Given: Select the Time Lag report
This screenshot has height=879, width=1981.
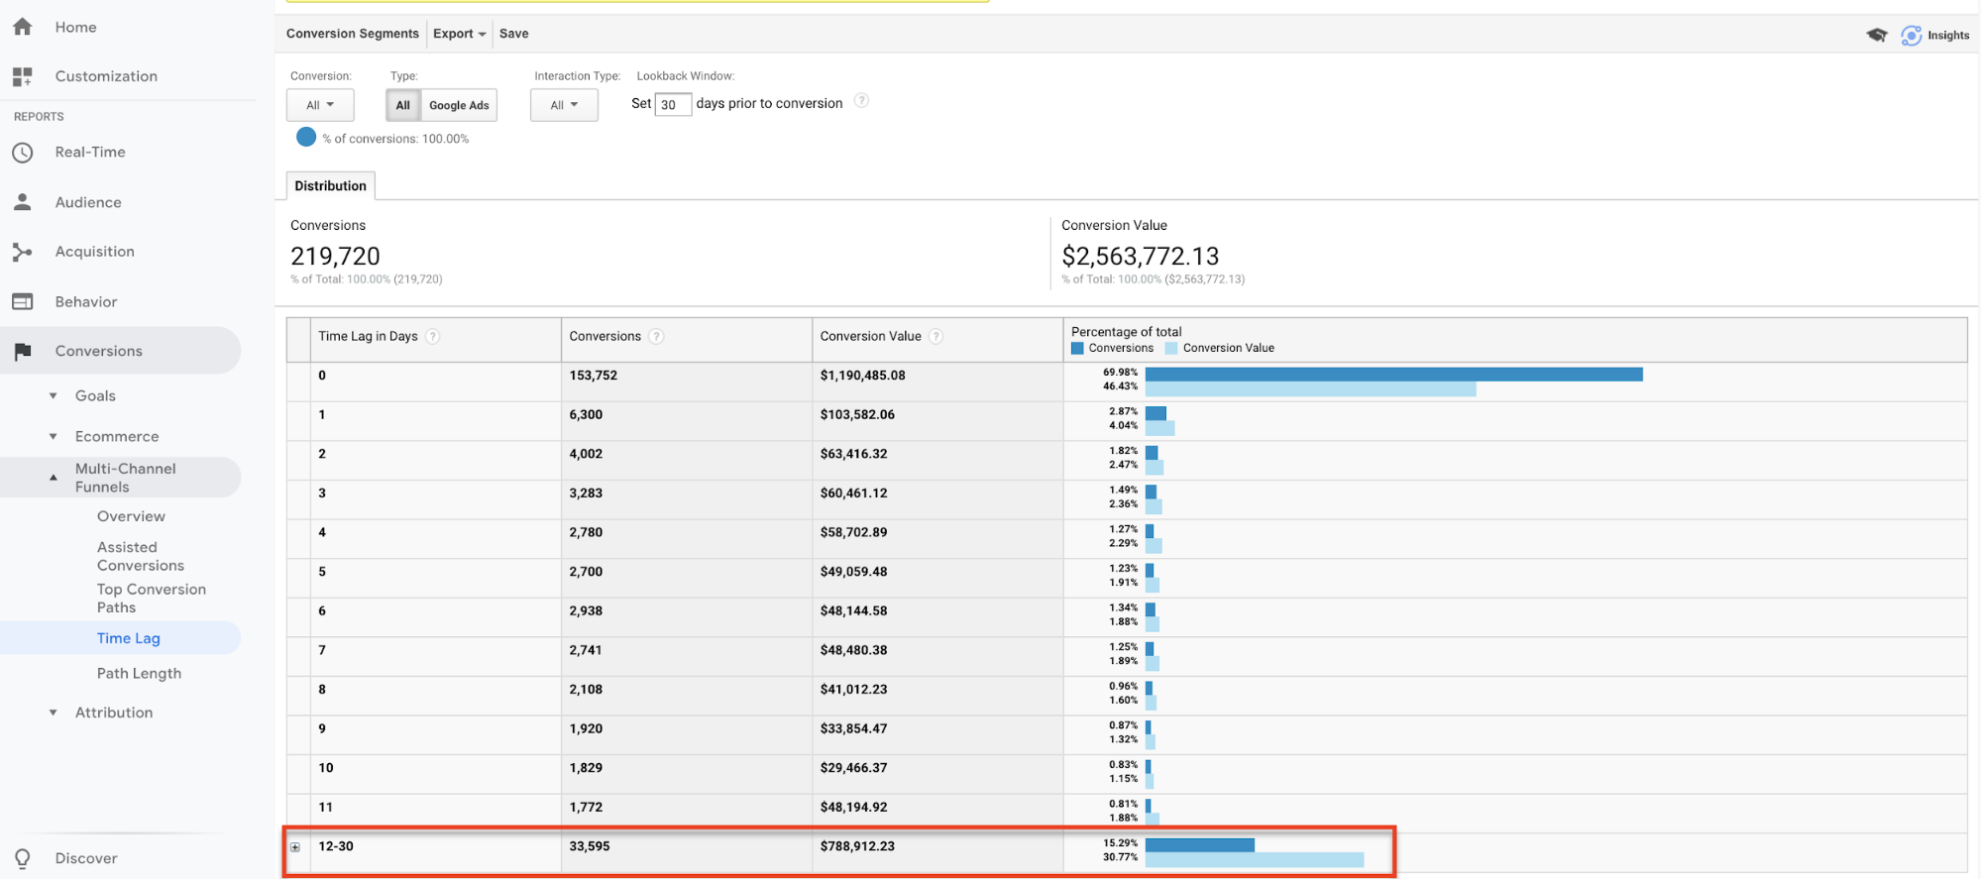Looking at the screenshot, I should [x=129, y=638].
